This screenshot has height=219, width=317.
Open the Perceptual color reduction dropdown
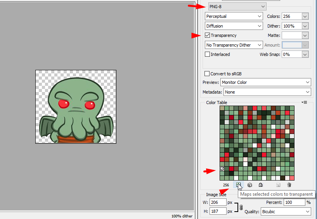[x=234, y=16]
